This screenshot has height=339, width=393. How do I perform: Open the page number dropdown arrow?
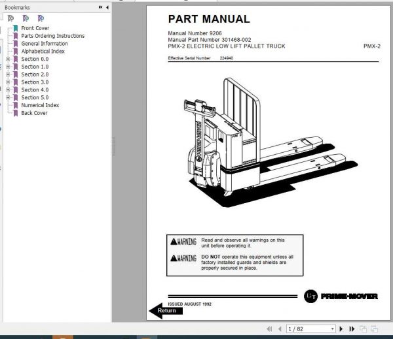[x=333, y=329]
